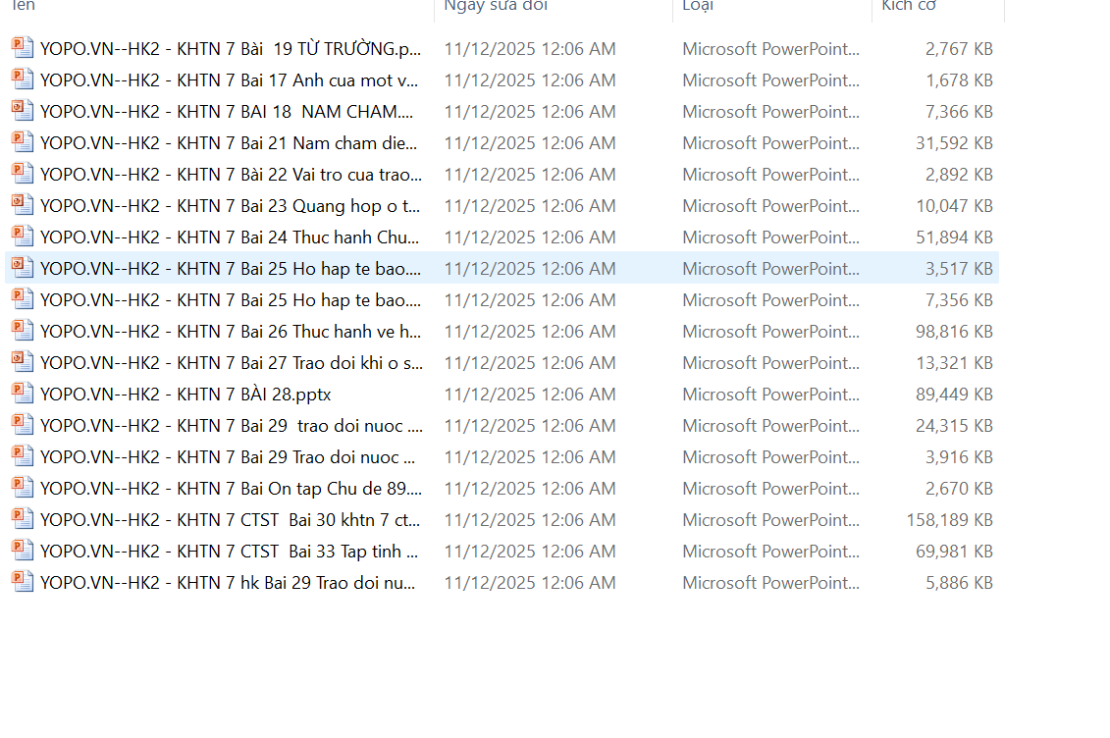
Task: Select the file icon for BÀI 28.pptx
Action: [x=23, y=394]
